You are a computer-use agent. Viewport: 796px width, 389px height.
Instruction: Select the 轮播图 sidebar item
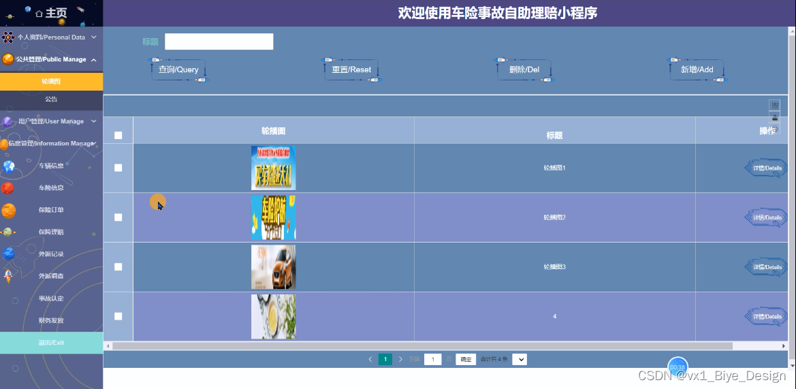(51, 81)
